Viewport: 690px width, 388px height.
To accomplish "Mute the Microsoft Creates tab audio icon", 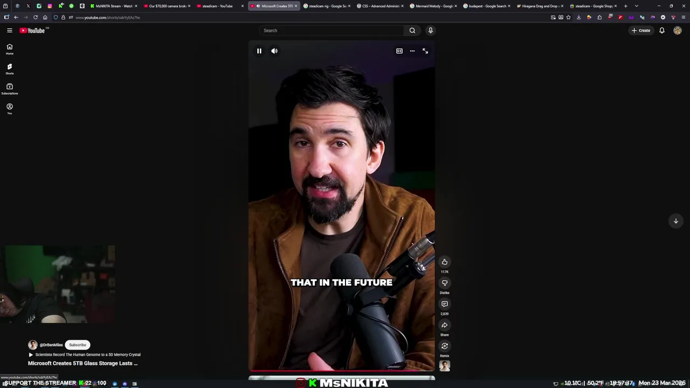I will tap(258, 6).
